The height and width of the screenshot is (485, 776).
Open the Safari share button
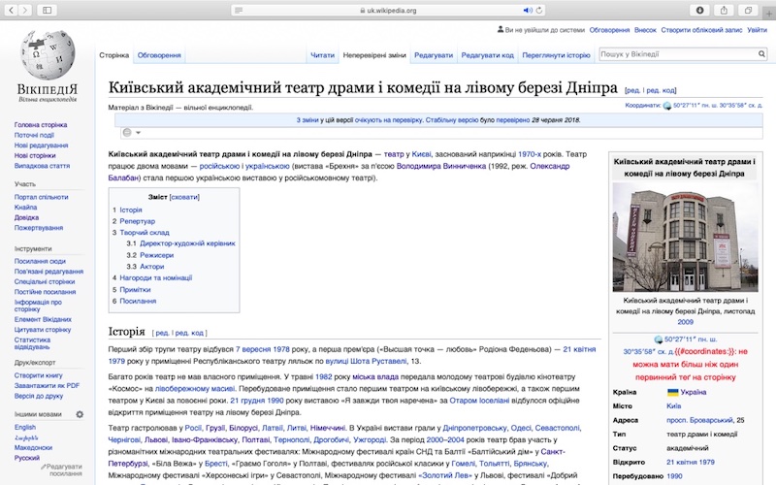coord(724,10)
